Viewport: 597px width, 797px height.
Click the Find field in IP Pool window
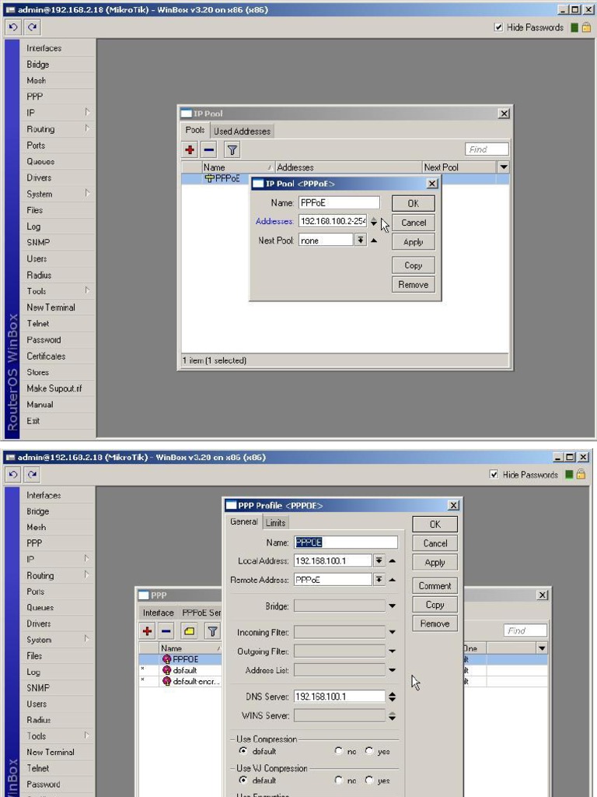[x=487, y=149]
